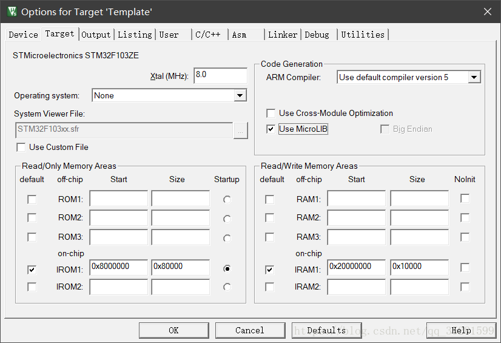The image size is (501, 343).
Task: Check the ROM1 default checkbox
Action: pos(32,200)
